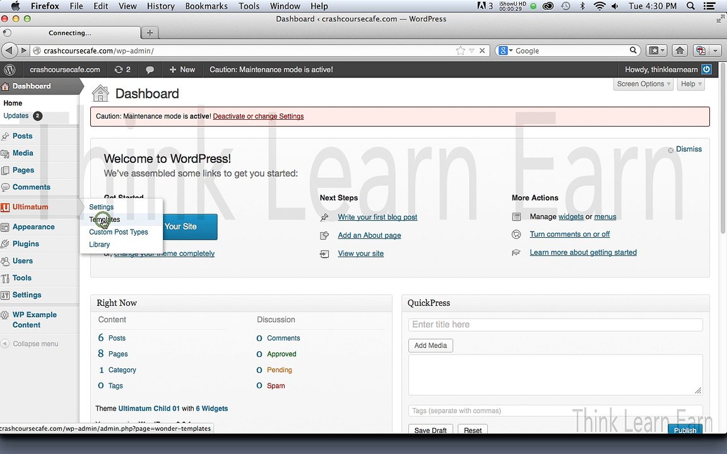The width and height of the screenshot is (727, 454).
Task: Click the WP Example Content gear icon
Action: coord(5,315)
